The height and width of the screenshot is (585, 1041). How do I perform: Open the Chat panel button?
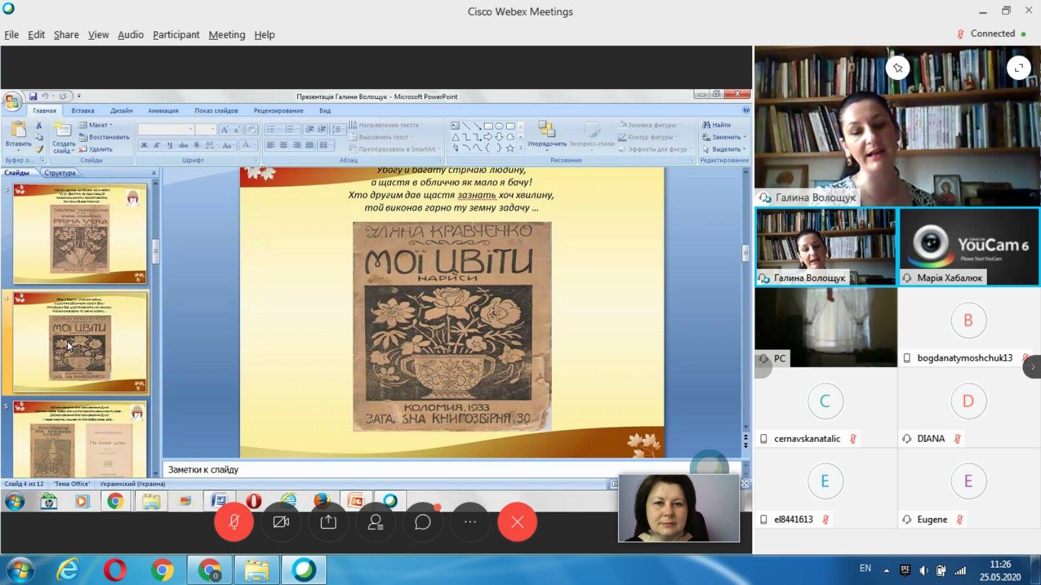click(x=423, y=522)
